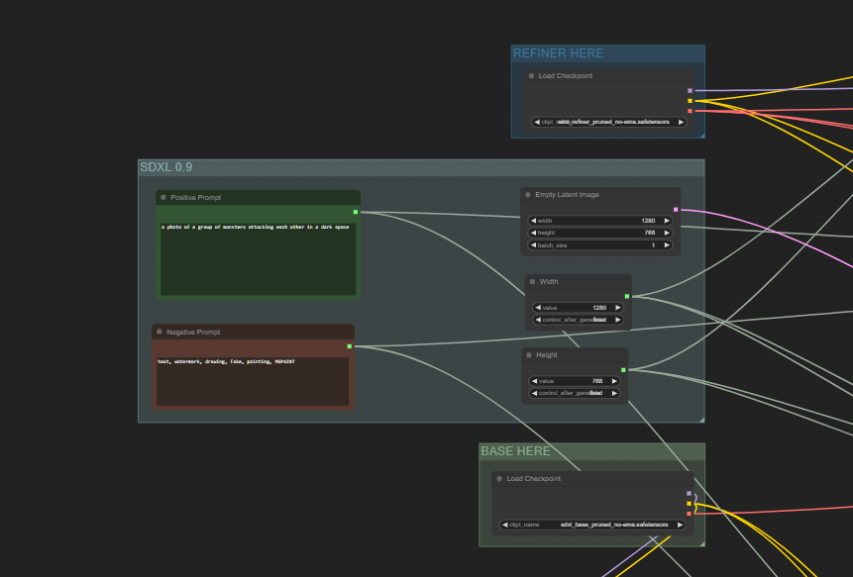Image resolution: width=853 pixels, height=577 pixels.
Task: Click the Height node green output socket
Action: [x=623, y=370]
